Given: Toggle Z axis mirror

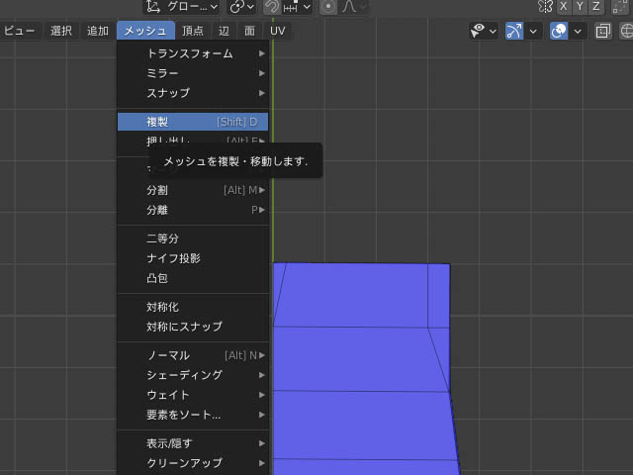Looking at the screenshot, I should [596, 7].
